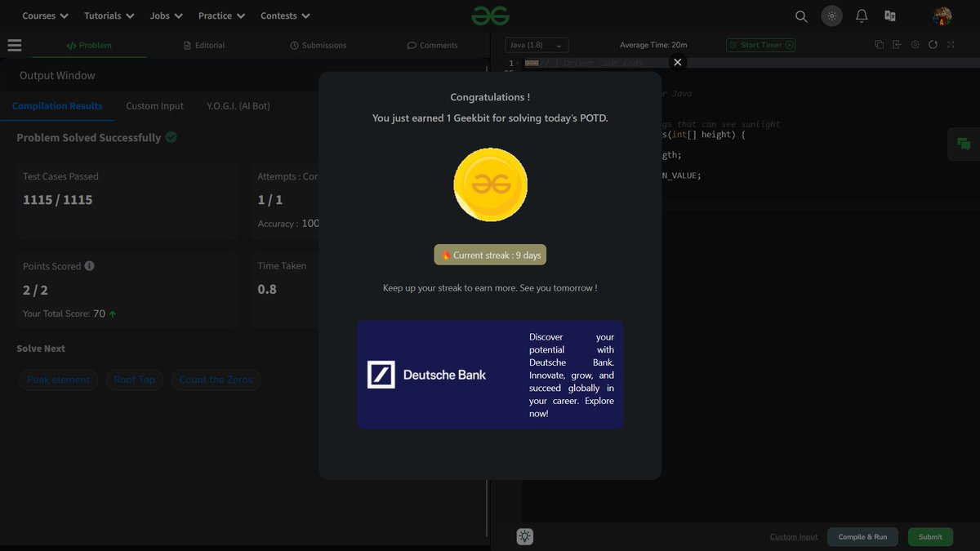Click 'Keep up your streak' message
Screen dimensions: 980x551
(490, 288)
